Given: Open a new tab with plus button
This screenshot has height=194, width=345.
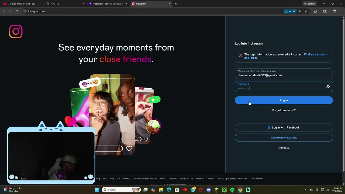Looking at the screenshot, I should click(x=176, y=4).
